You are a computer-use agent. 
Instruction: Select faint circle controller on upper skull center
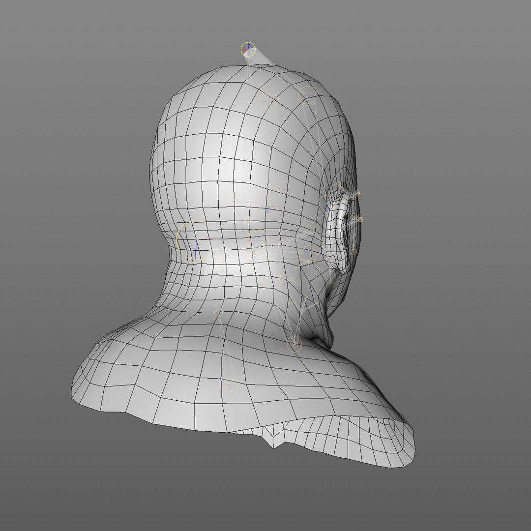tap(268, 102)
